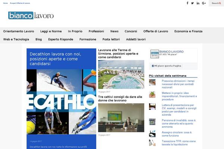
Task: Open the Leggi e Norme menu
Action: point(51,31)
